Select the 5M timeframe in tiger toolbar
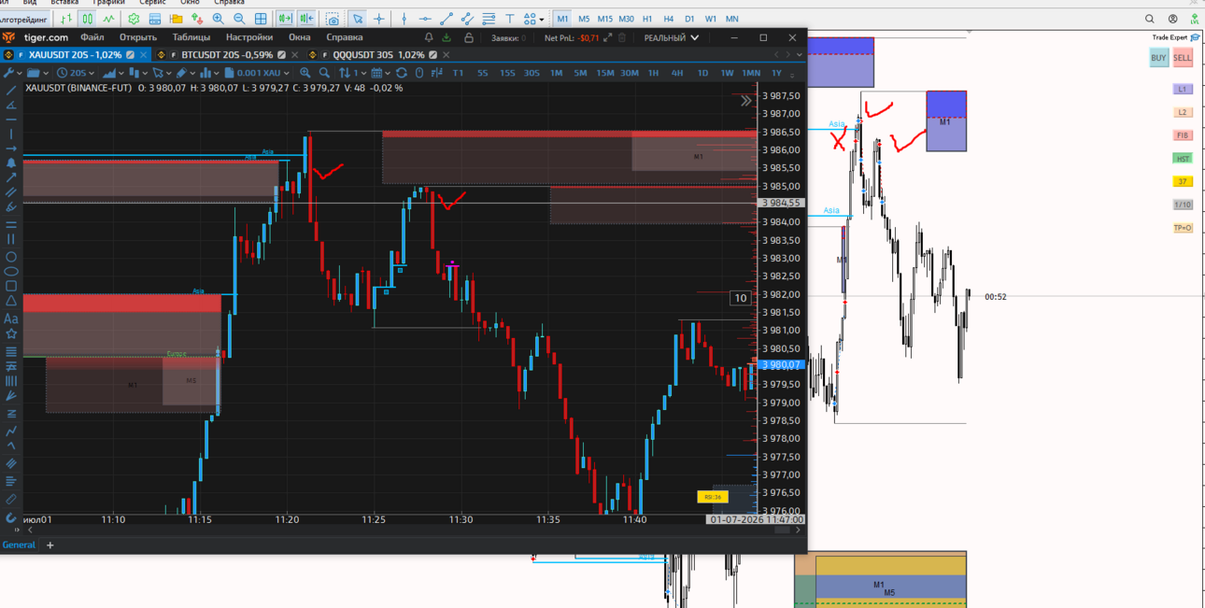The width and height of the screenshot is (1205, 608). (x=580, y=73)
